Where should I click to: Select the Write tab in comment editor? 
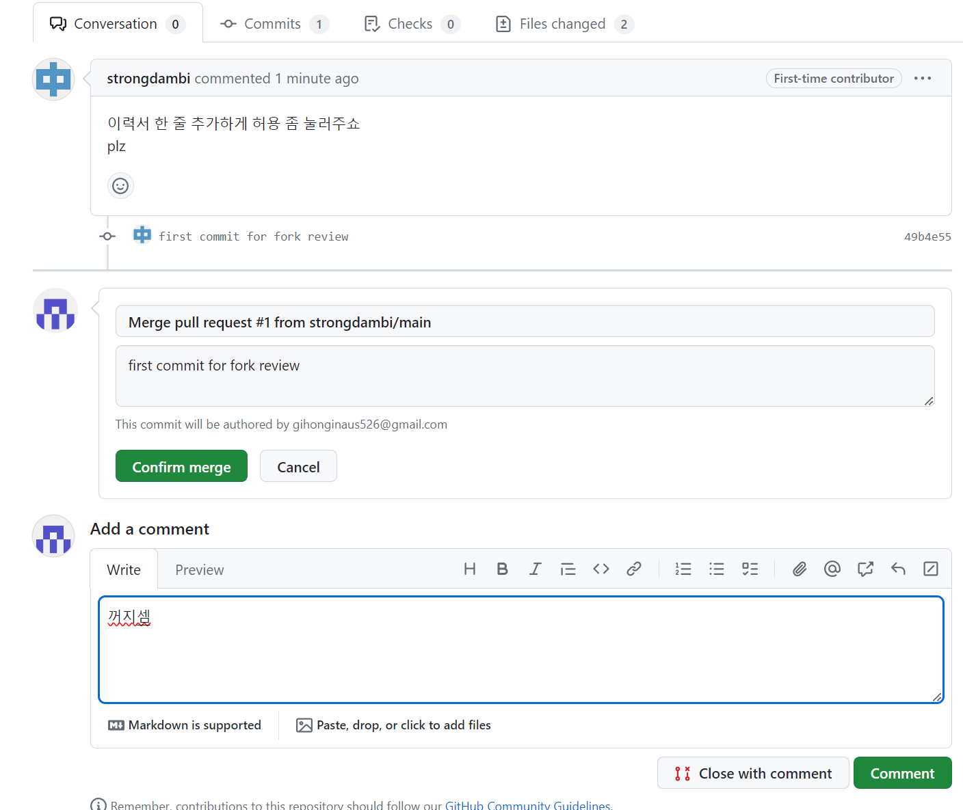pyautogui.click(x=124, y=569)
